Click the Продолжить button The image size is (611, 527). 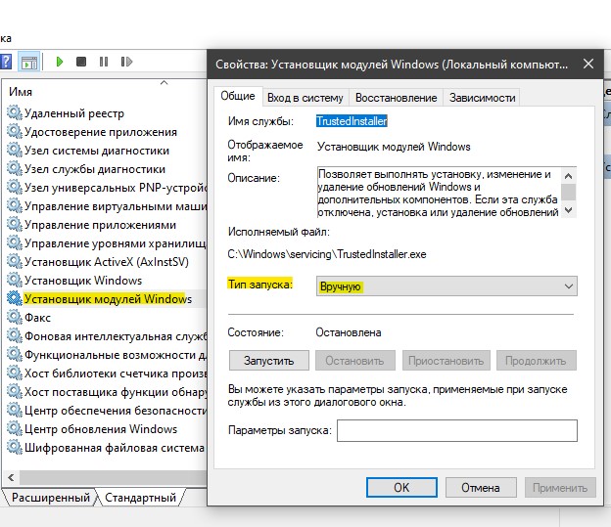(536, 361)
